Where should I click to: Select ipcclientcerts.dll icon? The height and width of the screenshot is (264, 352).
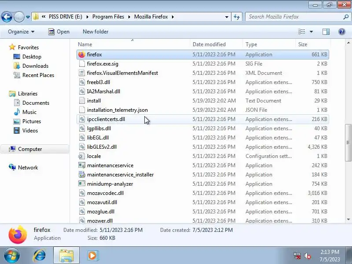tap(82, 119)
